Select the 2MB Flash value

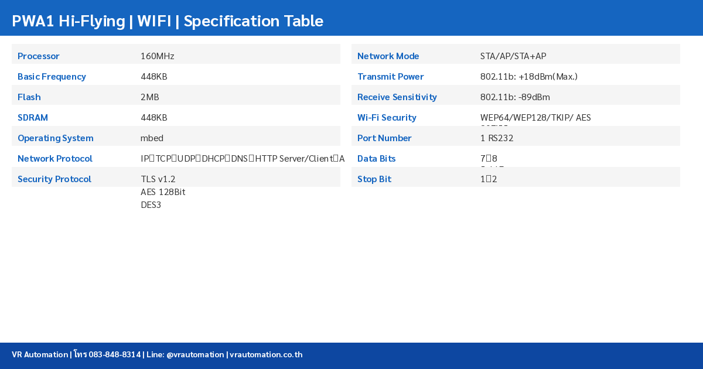coord(150,97)
